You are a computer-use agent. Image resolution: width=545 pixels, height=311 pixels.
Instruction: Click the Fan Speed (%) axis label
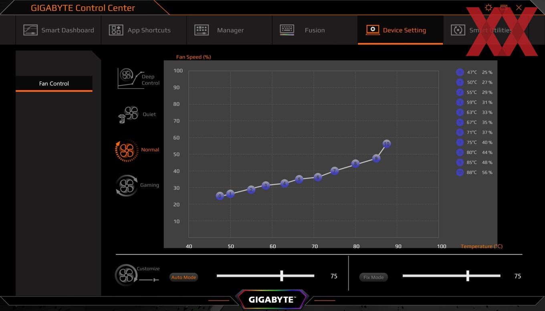[194, 57]
